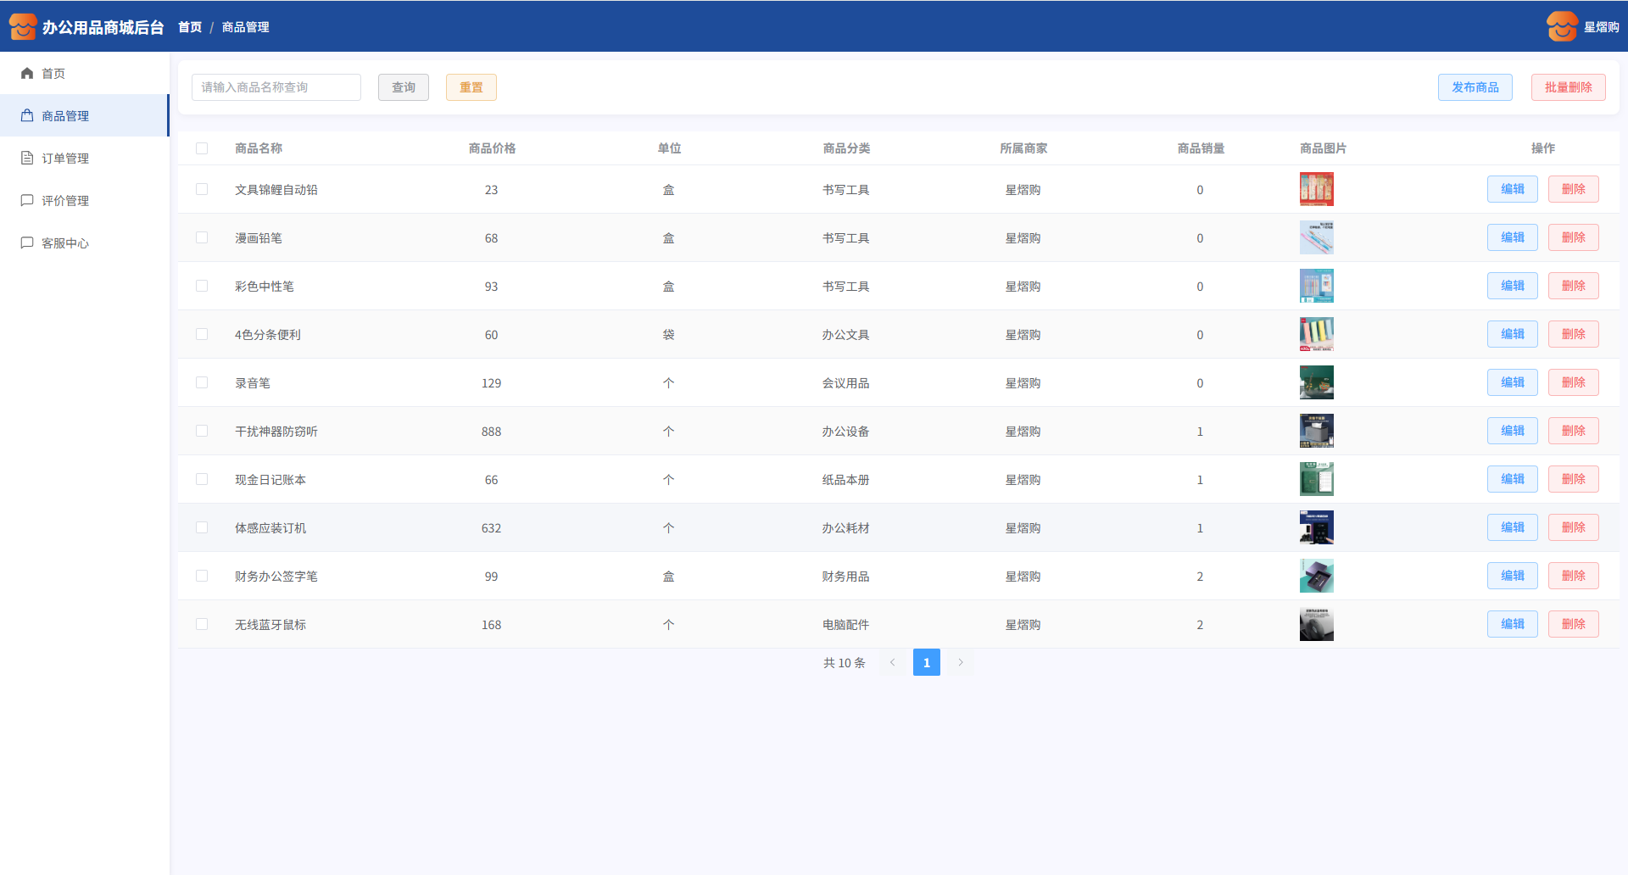Toggle the select-all checkbox in table header
1628x875 pixels.
[202, 148]
